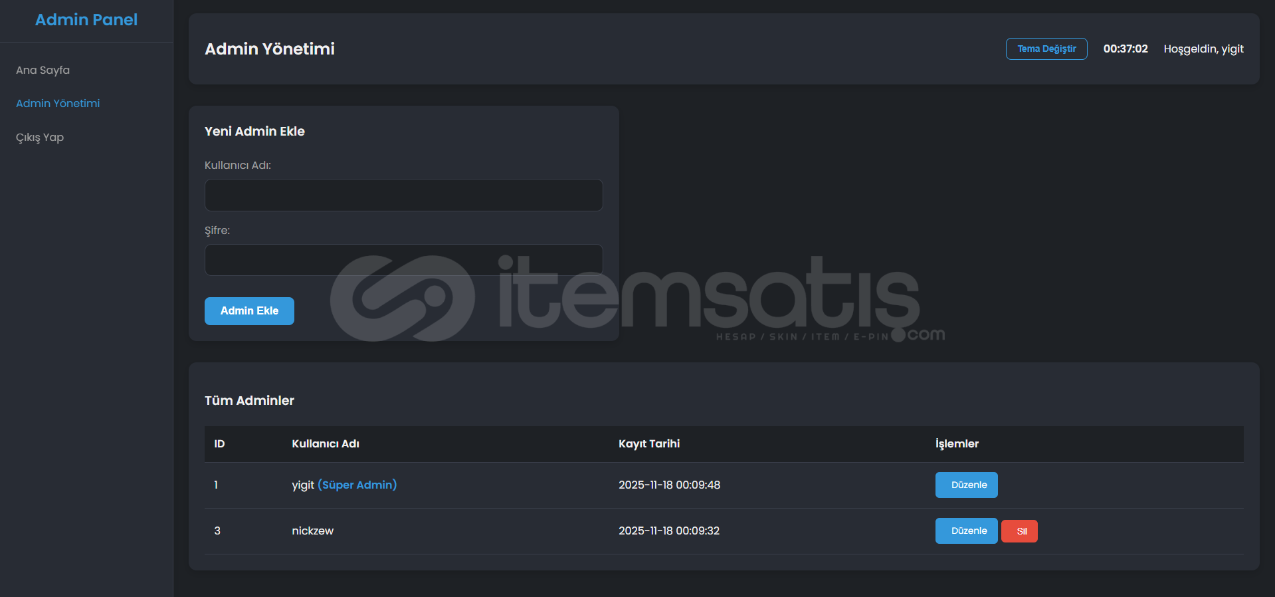Image resolution: width=1275 pixels, height=597 pixels.
Task: Focus the Şifre password field
Action: tap(403, 260)
